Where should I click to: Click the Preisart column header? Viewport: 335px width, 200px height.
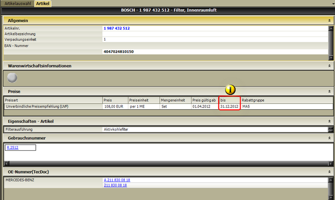coord(53,100)
